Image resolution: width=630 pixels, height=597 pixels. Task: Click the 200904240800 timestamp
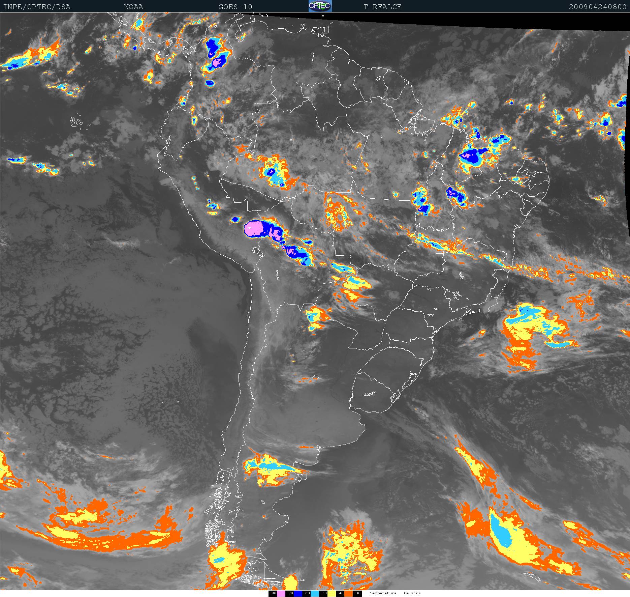coord(598,7)
